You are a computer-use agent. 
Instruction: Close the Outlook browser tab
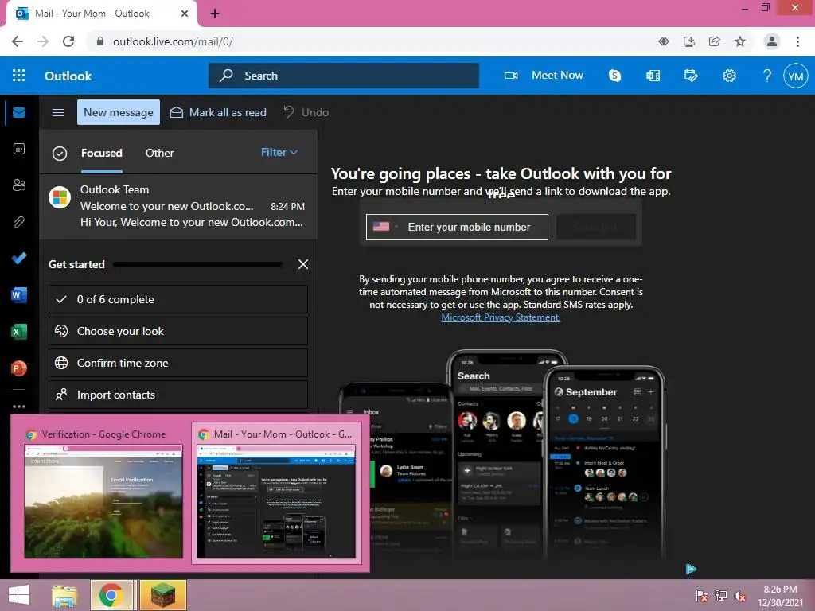point(185,14)
